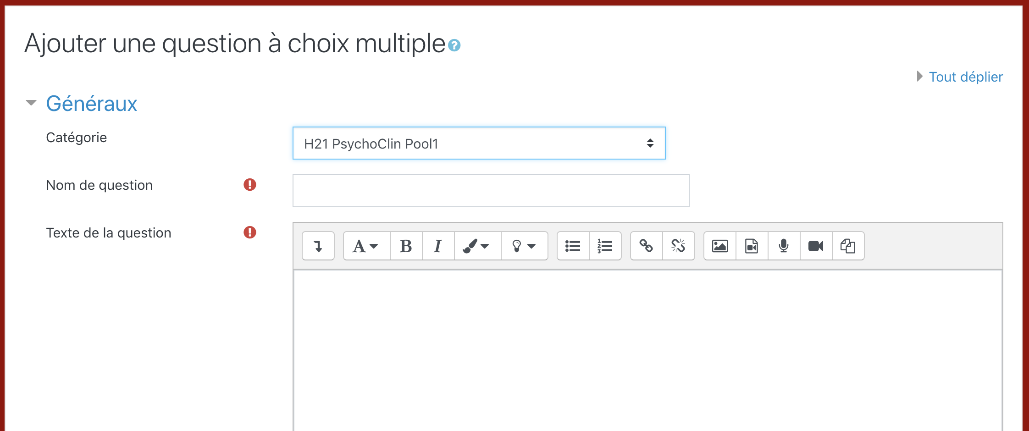This screenshot has width=1029, height=431.
Task: Click the unlink icon
Action: pos(678,246)
